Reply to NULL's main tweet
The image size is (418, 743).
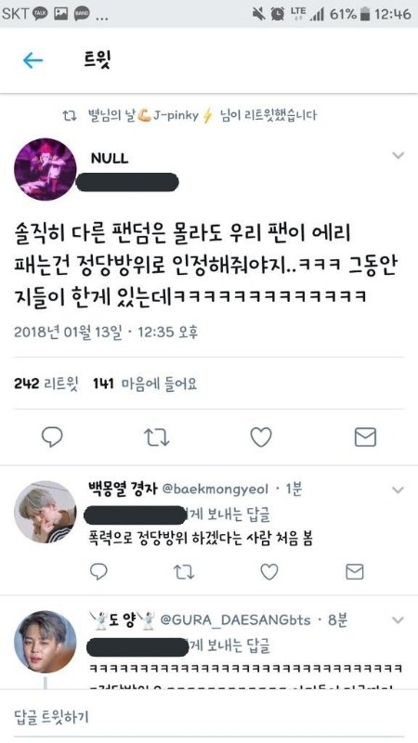pos(52,437)
